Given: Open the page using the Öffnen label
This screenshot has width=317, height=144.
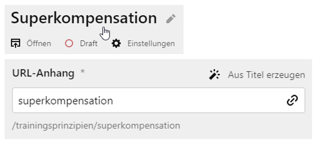Looking at the screenshot, I should (39, 43).
